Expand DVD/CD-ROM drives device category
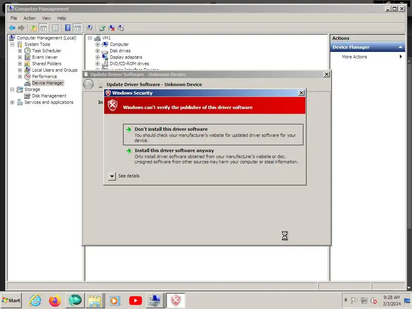Screen dimensions: 412x309 [x=97, y=64]
